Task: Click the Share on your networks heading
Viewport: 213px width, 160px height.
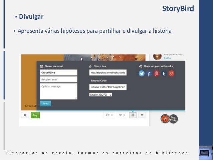Action: [x=158, y=66]
